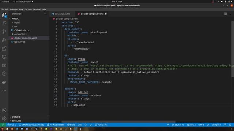Open the activity bar icon below Remote Explorer
234x131 pixels.
(4, 65)
